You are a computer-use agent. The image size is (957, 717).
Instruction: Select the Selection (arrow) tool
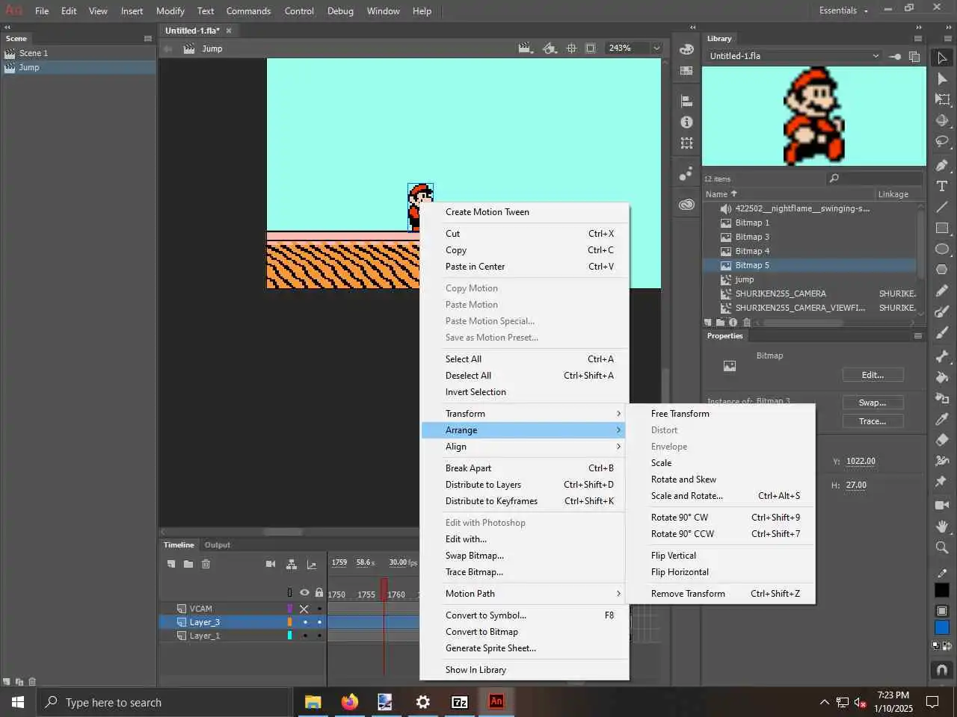(942, 58)
